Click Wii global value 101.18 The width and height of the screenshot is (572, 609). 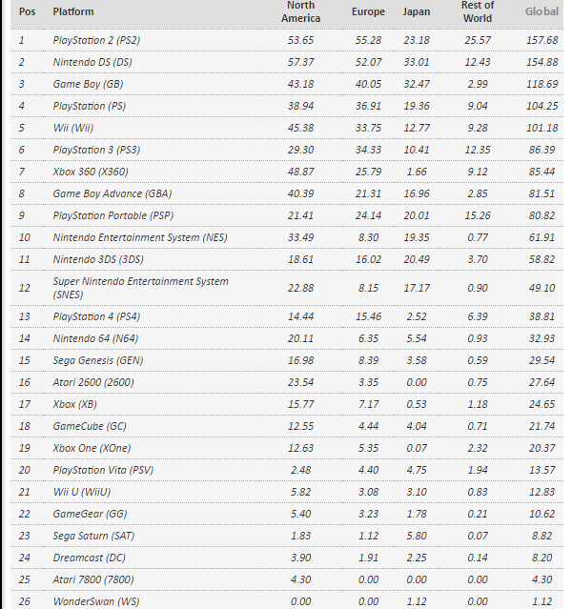[541, 128]
